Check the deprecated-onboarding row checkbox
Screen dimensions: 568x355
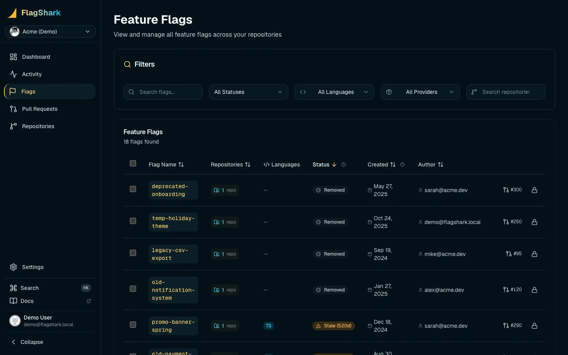133,189
